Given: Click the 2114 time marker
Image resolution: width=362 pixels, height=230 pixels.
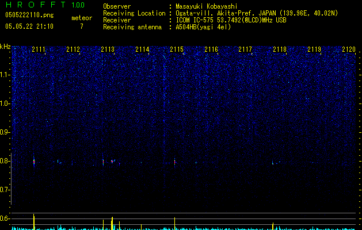Looking at the screenshot, I should [x=143, y=49].
